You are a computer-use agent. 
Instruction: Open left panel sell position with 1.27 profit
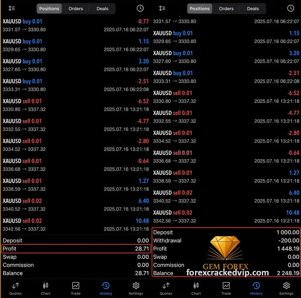pos(76,185)
